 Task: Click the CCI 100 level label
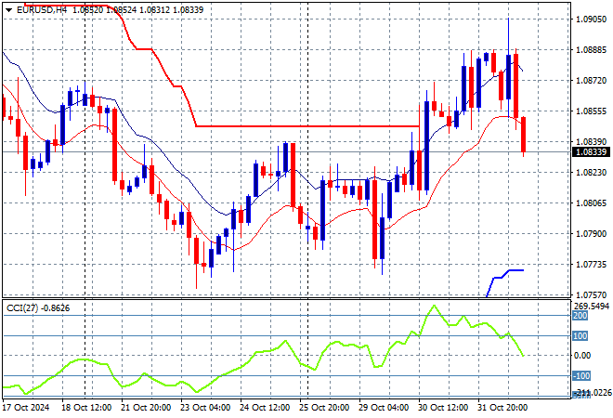tap(580, 336)
